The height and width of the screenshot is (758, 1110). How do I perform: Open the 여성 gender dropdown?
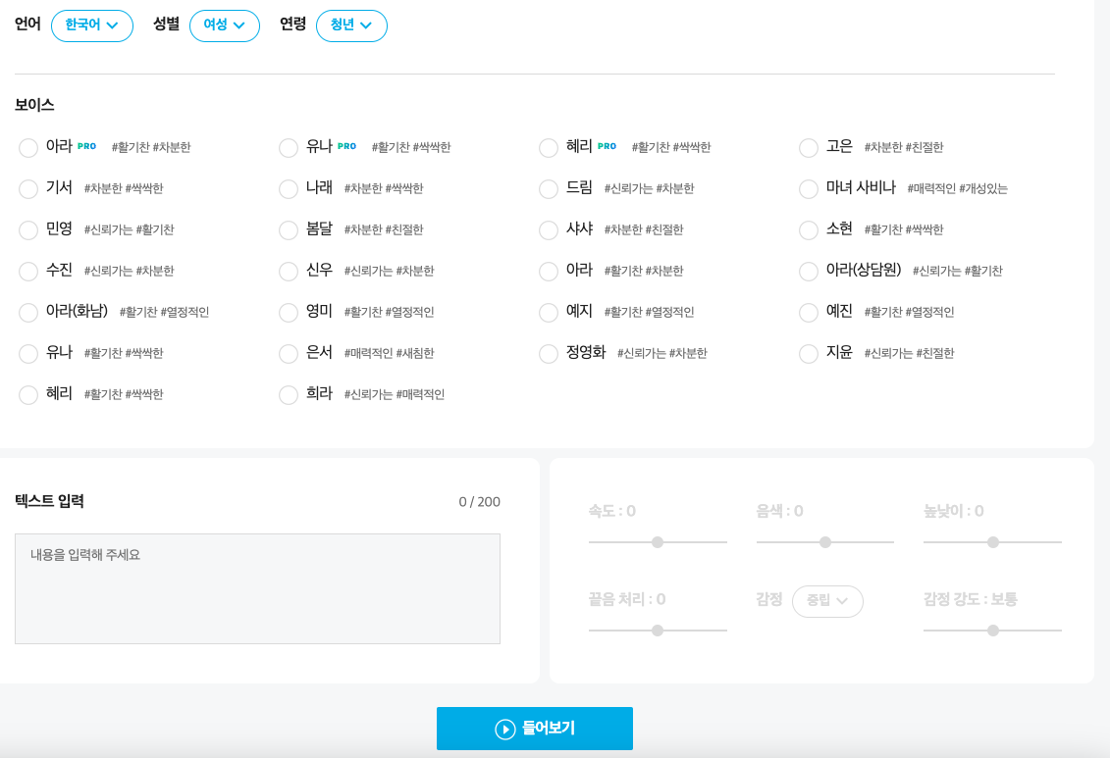225,25
